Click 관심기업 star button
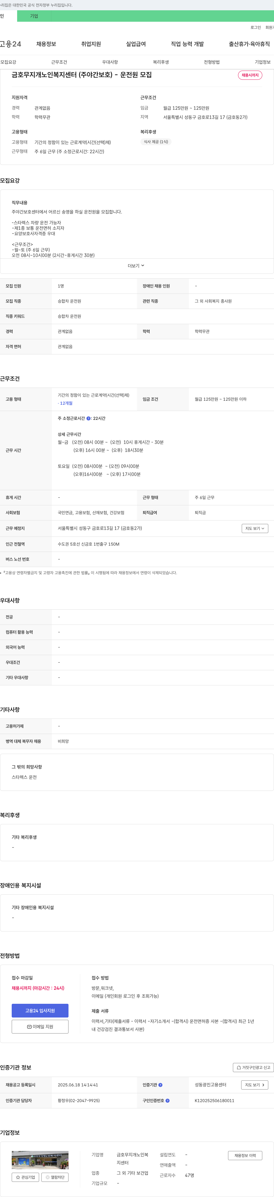This screenshot has width=274, height=1197. click(25, 1177)
